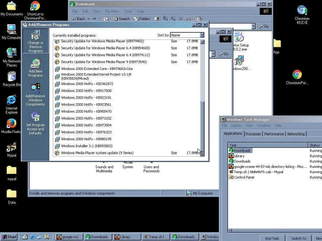
Task: Select Library task in Task Manager
Action: [239, 156]
